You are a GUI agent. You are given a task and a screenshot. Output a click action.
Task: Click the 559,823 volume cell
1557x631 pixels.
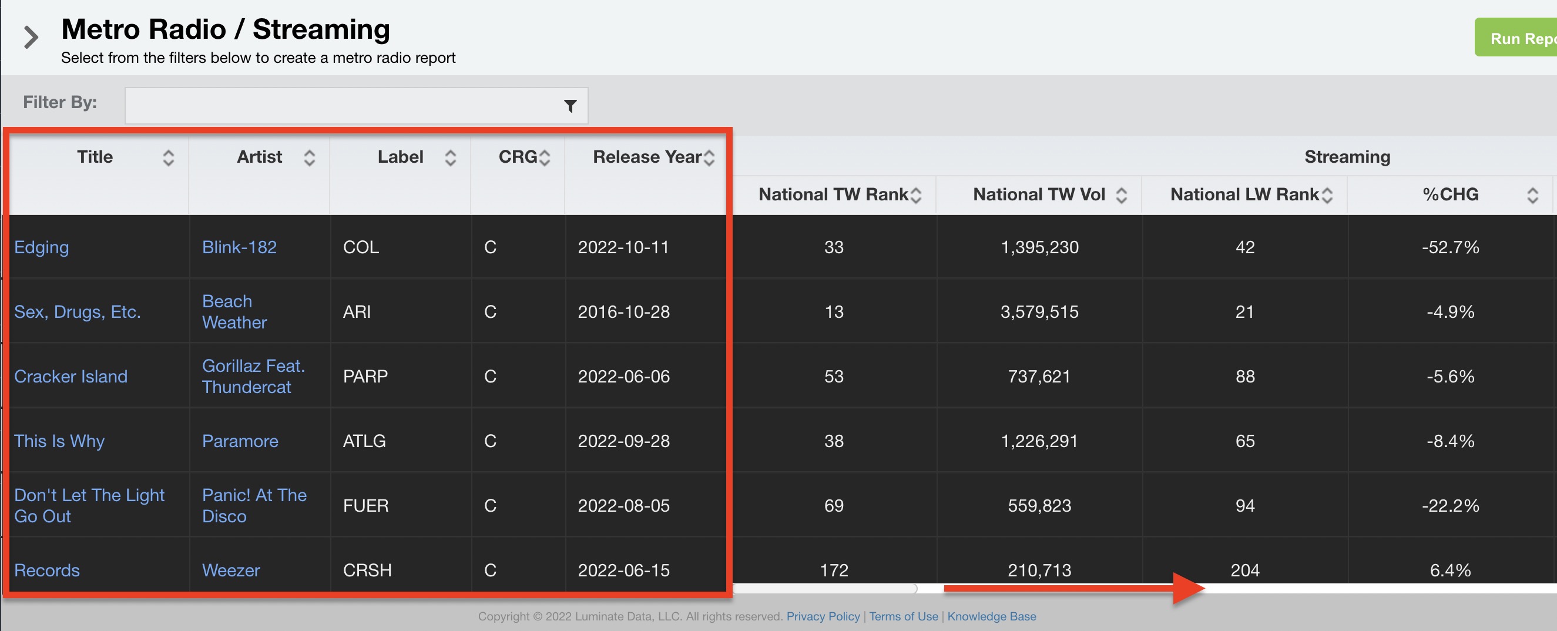(x=1039, y=506)
